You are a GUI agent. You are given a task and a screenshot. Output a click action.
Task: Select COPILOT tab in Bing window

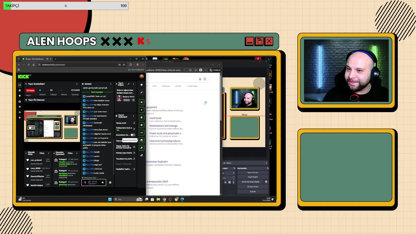(178, 86)
